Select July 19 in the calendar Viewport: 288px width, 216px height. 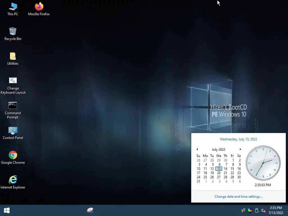coord(212,173)
